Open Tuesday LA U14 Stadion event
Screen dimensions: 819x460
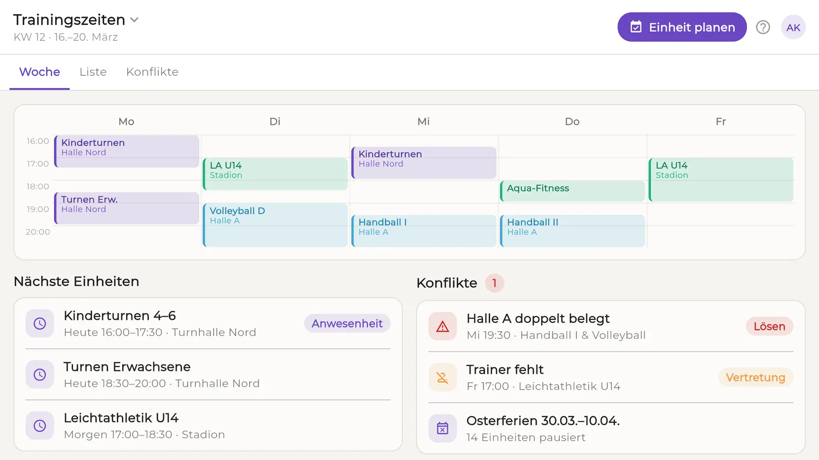[275, 174]
